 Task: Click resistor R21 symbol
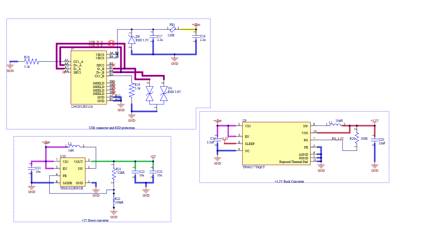[114, 174]
